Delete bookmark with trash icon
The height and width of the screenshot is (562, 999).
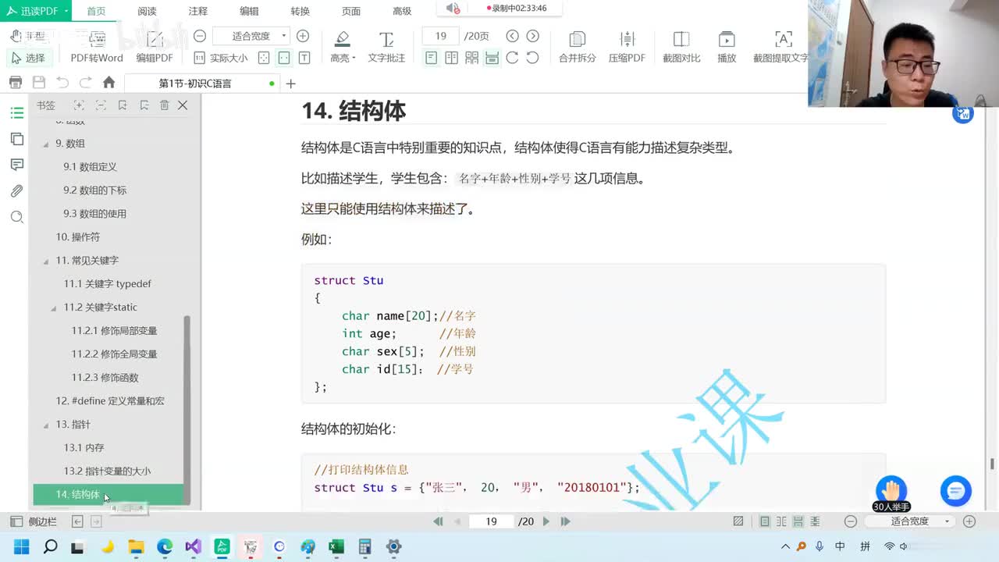point(164,105)
